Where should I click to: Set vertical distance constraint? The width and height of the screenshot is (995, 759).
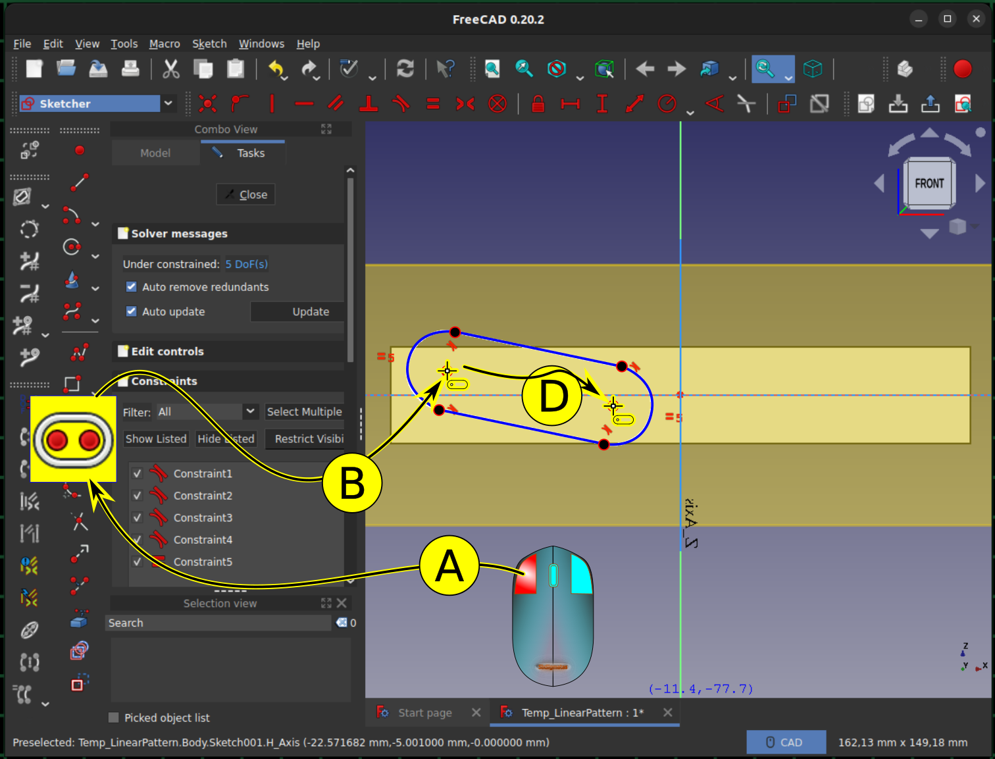pyautogui.click(x=601, y=103)
